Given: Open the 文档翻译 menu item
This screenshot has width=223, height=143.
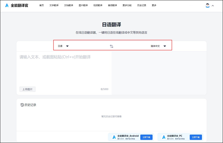Looking at the screenshot, I should pyautogui.click(x=69, y=5).
